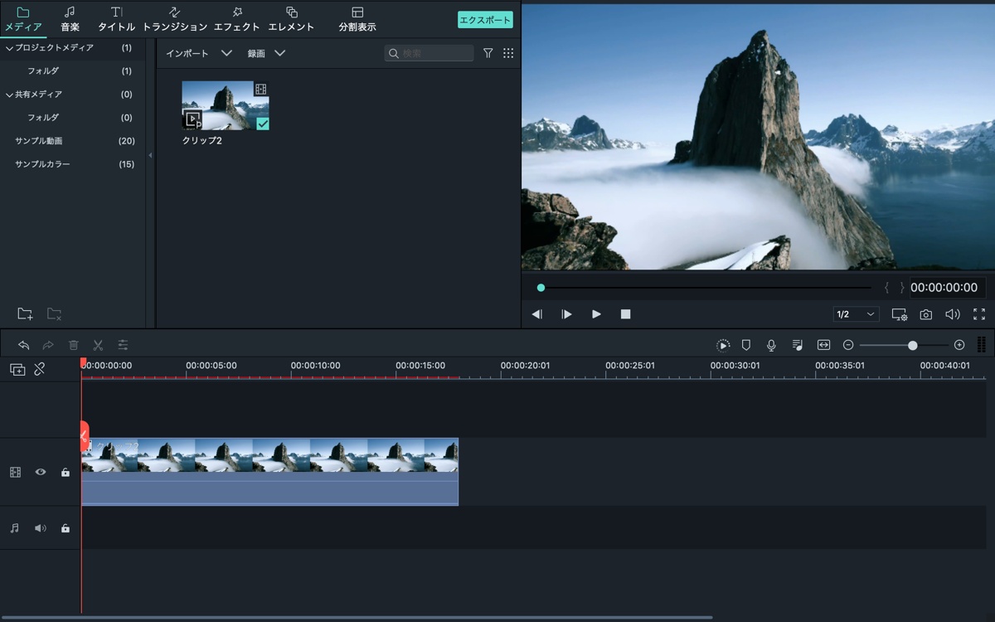The image size is (995, 622).
Task: Click the 00:00:10:00 mark on the ruler
Action: (315, 366)
